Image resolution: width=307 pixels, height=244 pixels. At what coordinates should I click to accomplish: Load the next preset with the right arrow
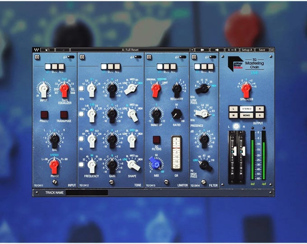(217, 50)
